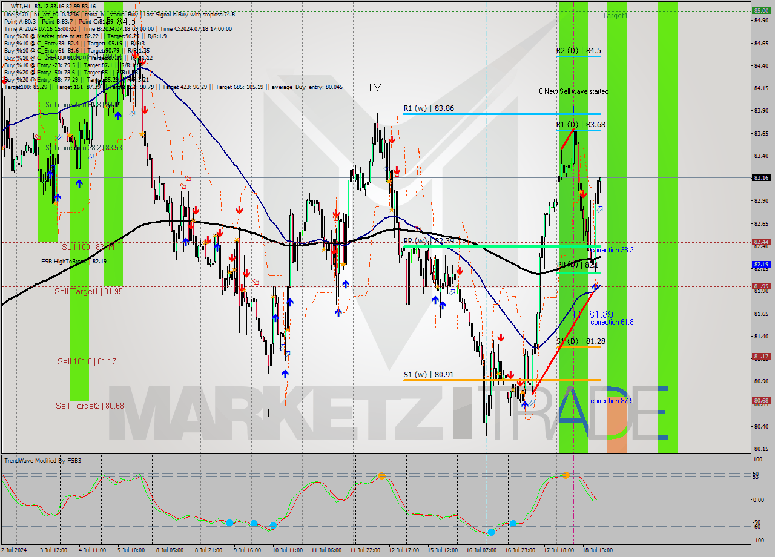The width and height of the screenshot is (775, 557).
Task: Click the 'correction 38.2' Fibonacci label
Action: coord(612,250)
